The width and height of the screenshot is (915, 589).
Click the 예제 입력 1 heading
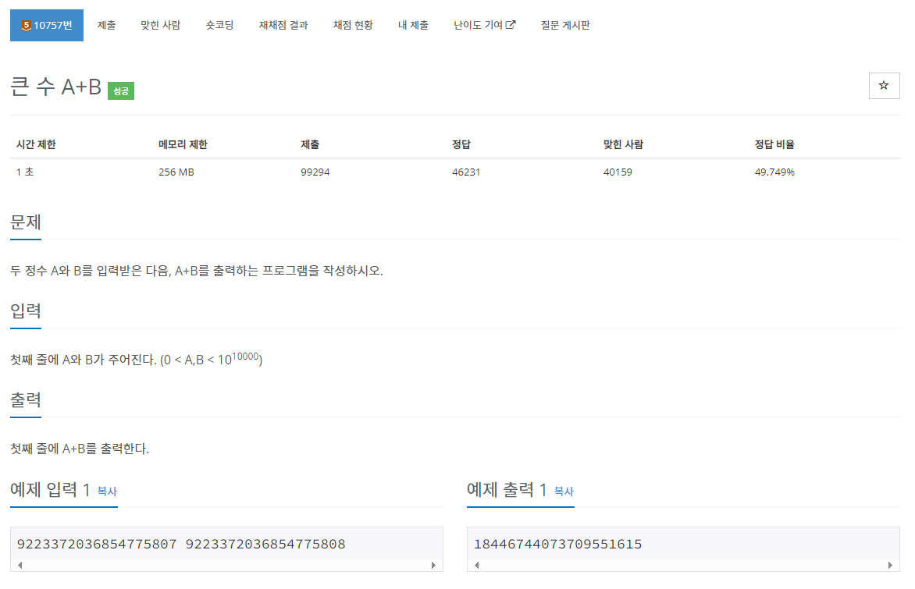click(50, 490)
